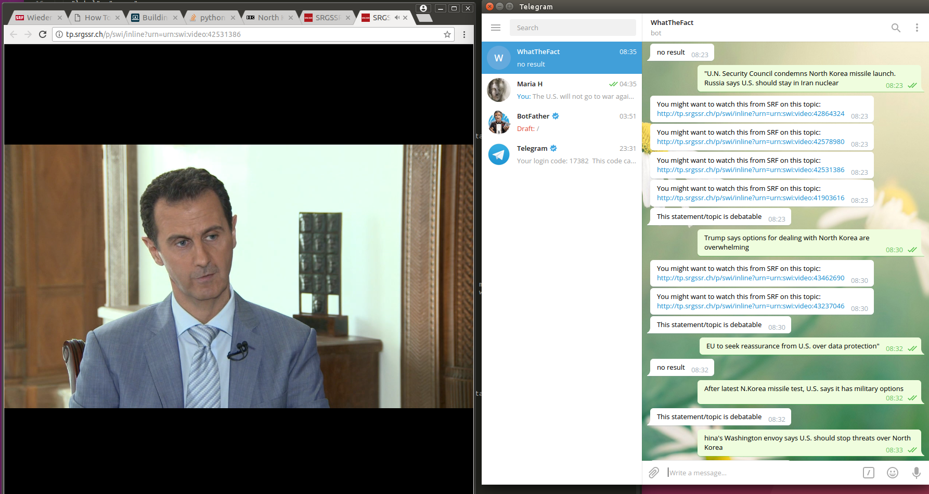This screenshot has width=929, height=494.
Task: Close the python tab
Action: (233, 18)
